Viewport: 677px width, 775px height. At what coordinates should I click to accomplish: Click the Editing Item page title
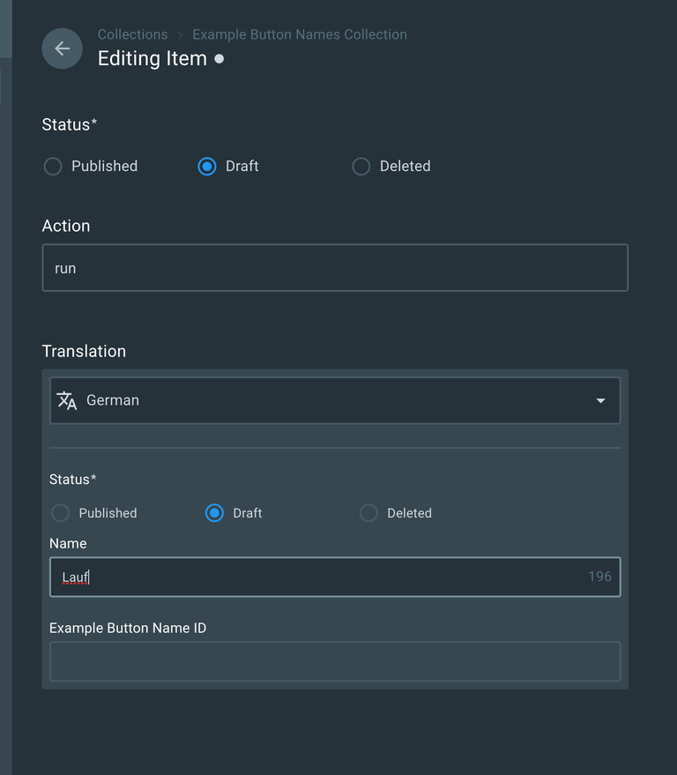tap(152, 59)
